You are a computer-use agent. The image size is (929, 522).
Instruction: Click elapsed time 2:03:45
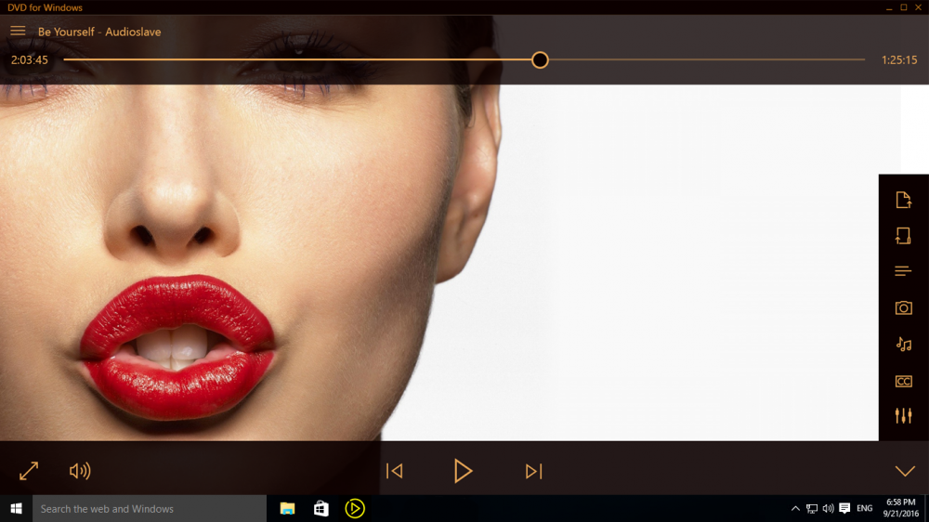click(30, 59)
